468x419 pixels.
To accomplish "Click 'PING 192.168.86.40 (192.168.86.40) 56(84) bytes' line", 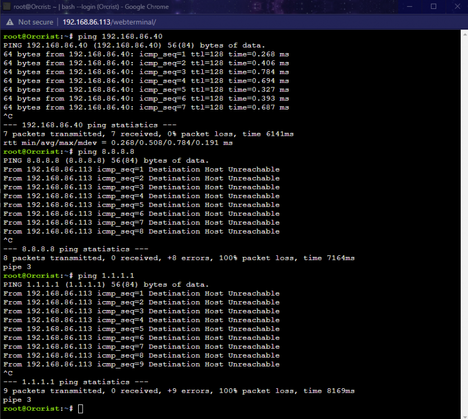I will (x=134, y=45).
